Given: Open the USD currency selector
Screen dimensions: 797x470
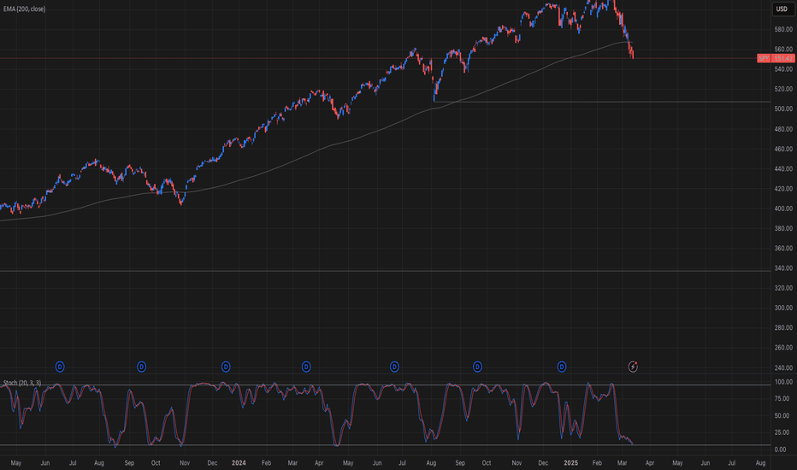Looking at the screenshot, I should pos(782,9).
